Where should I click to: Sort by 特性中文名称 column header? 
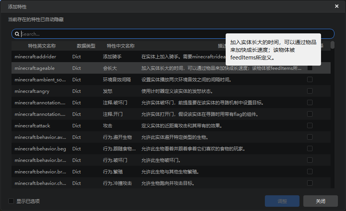tap(121, 46)
